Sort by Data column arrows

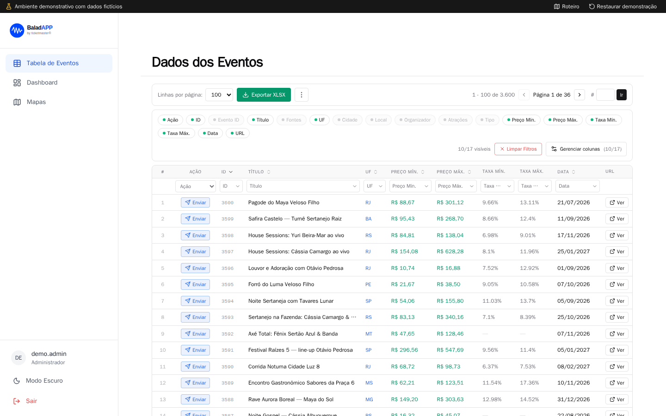[573, 172]
